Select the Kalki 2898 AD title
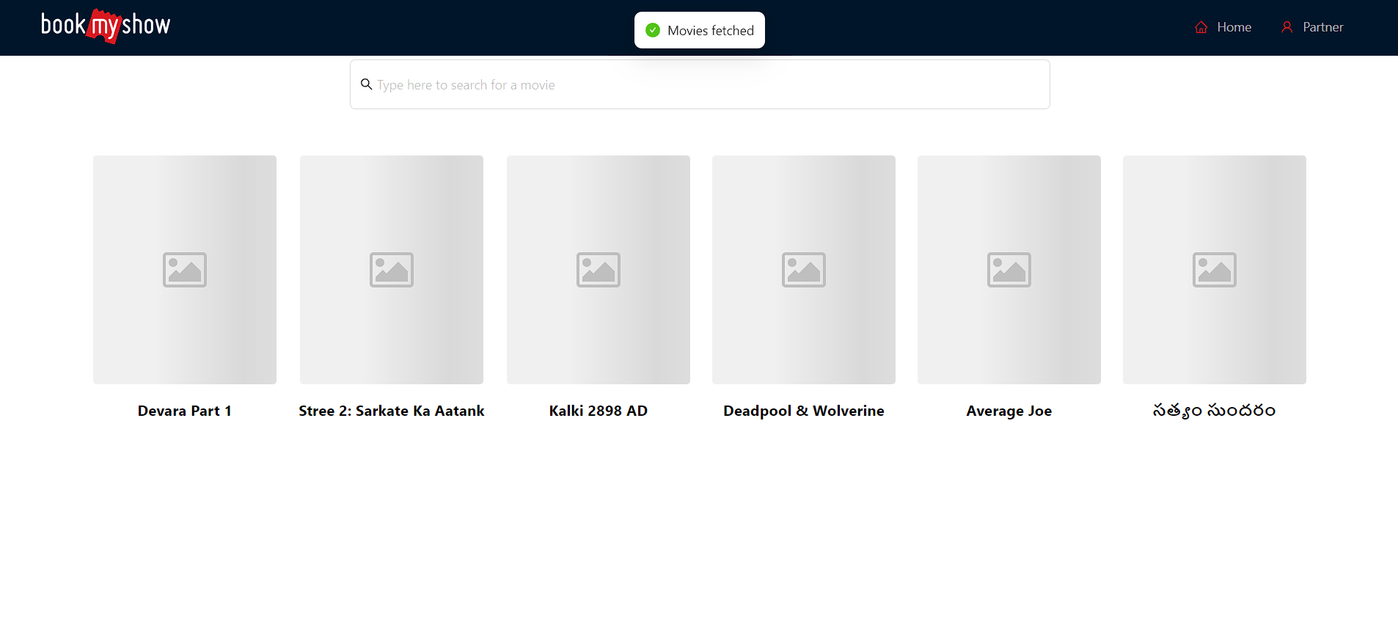This screenshot has height=627, width=1398. [598, 411]
